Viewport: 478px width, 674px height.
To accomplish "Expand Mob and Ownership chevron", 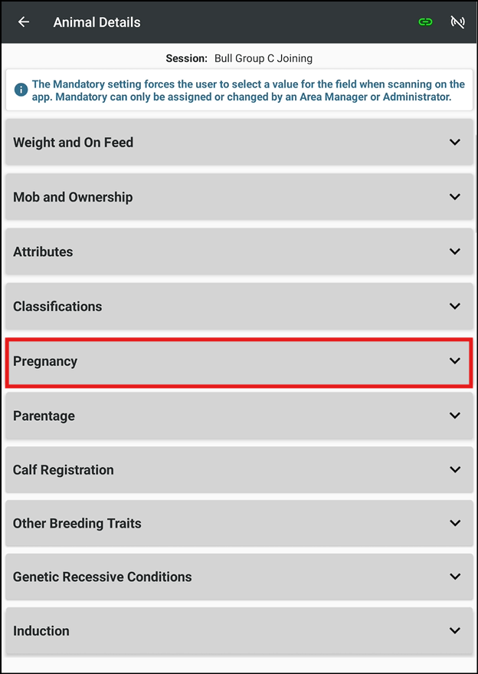I will 455,197.
